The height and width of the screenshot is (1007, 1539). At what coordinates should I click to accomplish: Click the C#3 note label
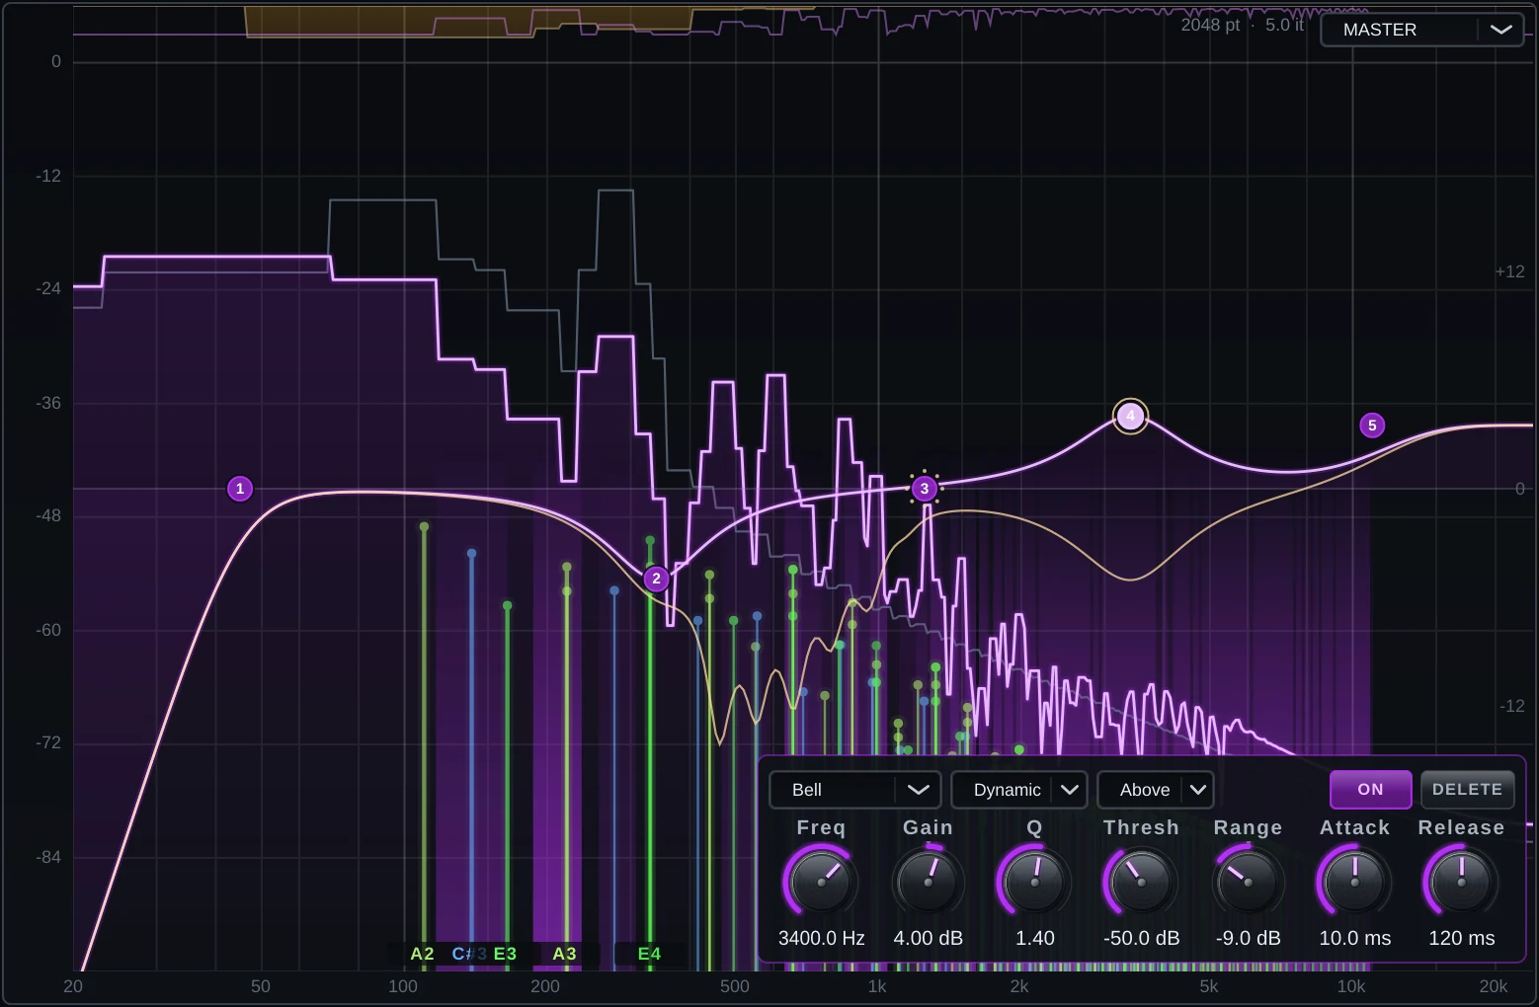(x=469, y=954)
